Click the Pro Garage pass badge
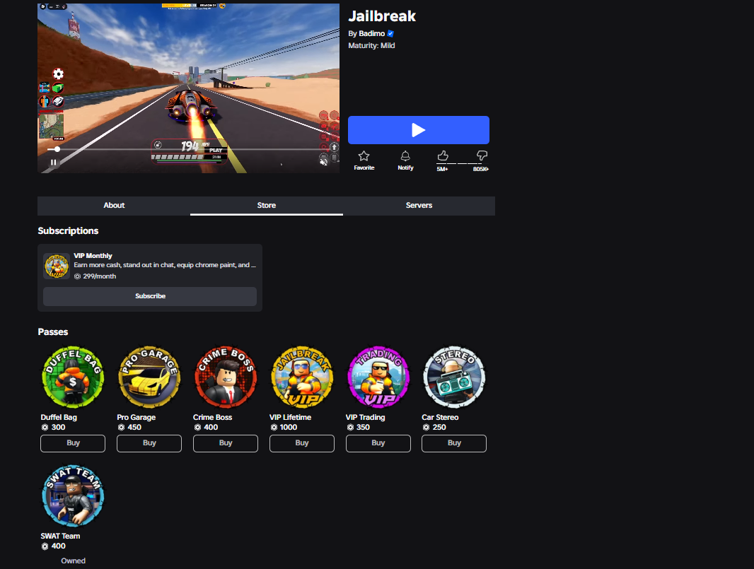This screenshot has width=754, height=569. (x=149, y=377)
